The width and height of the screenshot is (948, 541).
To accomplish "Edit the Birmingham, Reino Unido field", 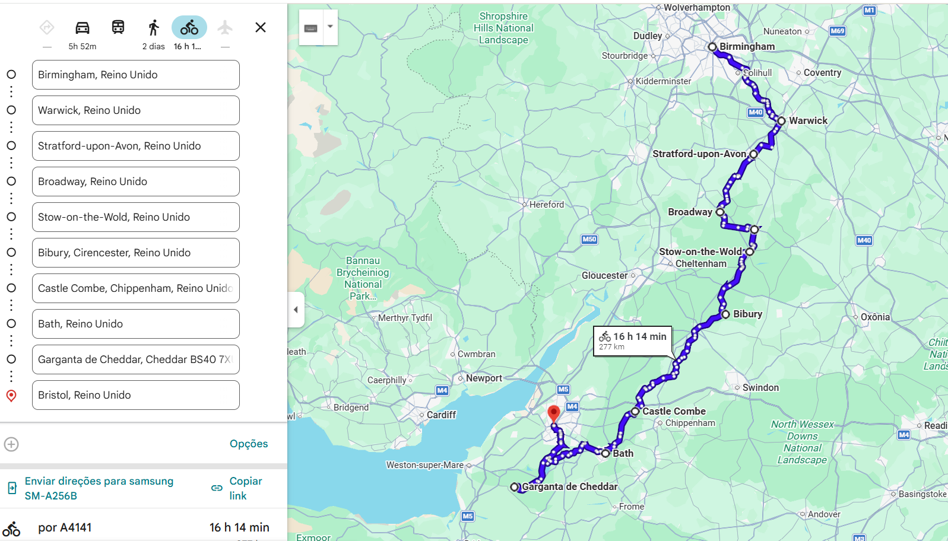I will 136,75.
